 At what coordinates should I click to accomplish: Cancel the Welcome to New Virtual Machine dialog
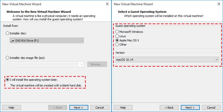100,107
